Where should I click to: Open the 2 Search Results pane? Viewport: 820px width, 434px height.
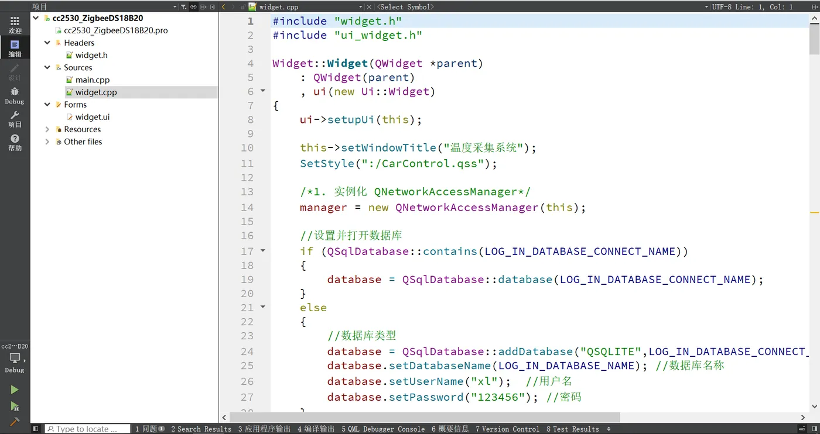(201, 429)
